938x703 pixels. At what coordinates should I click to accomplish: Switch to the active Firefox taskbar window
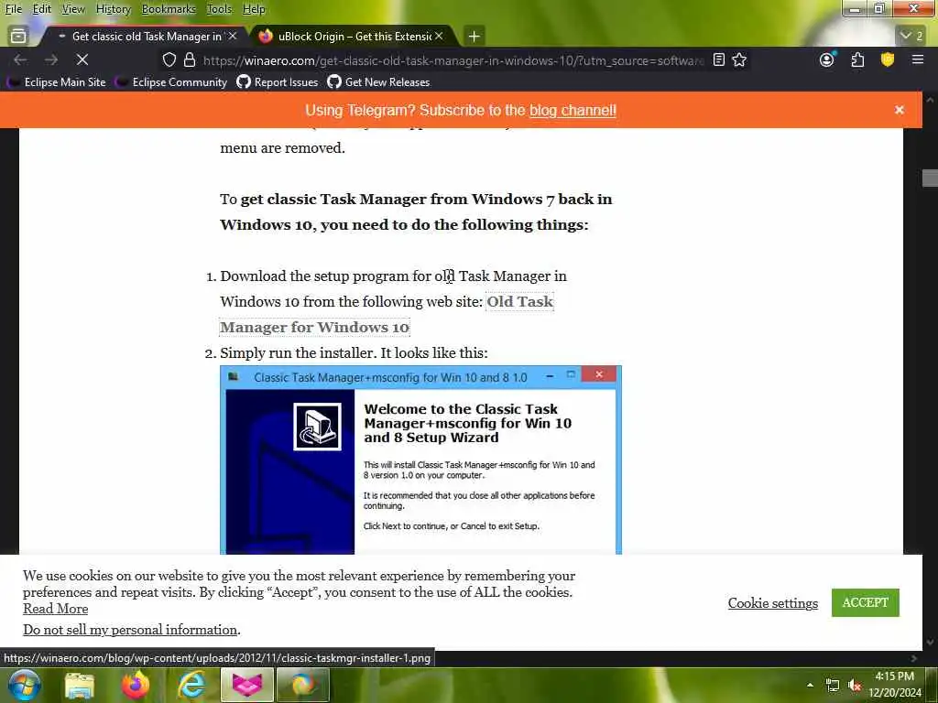click(x=302, y=685)
